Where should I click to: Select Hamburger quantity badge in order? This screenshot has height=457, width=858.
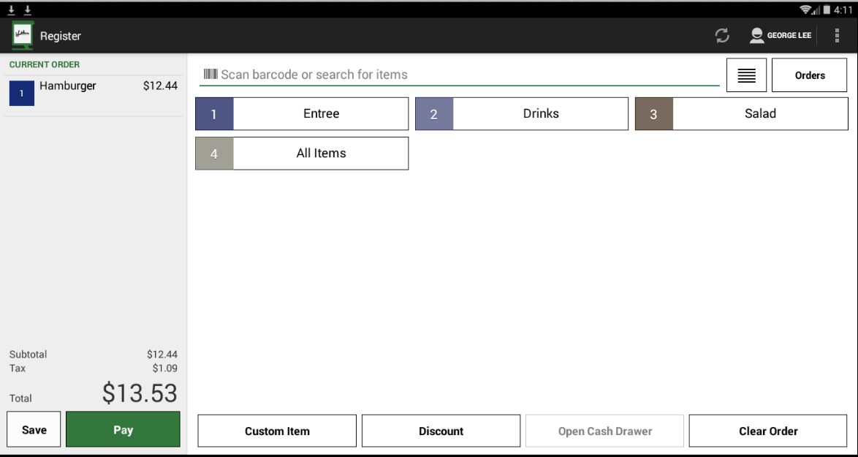pyautogui.click(x=22, y=93)
